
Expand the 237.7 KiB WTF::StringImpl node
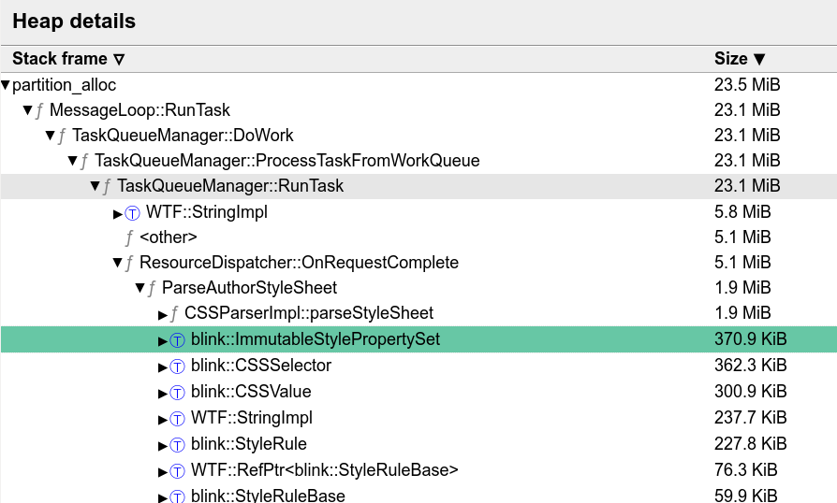(163, 420)
